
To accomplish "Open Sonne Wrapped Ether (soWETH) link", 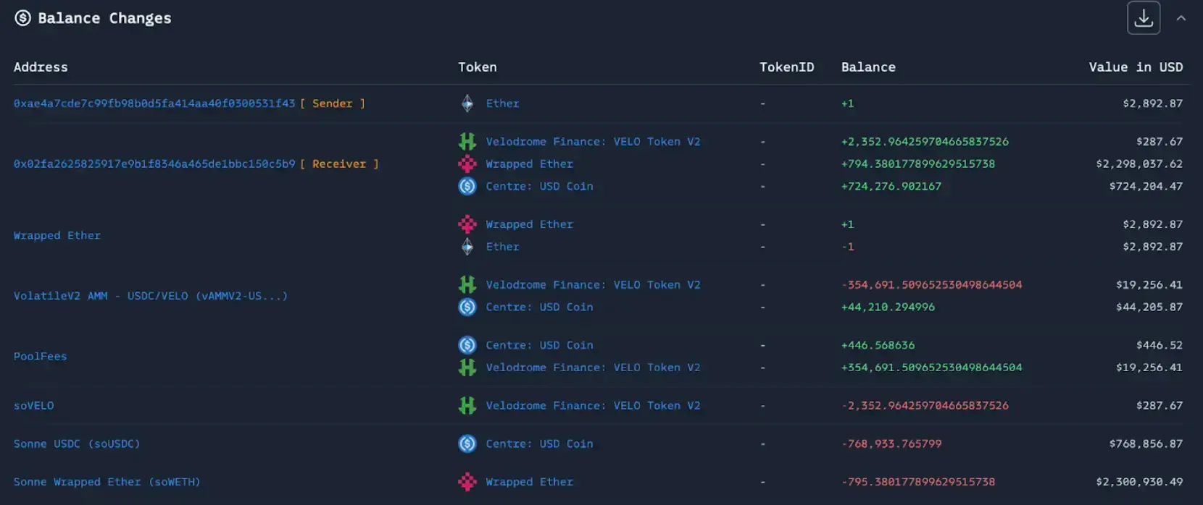I will click(x=107, y=482).
